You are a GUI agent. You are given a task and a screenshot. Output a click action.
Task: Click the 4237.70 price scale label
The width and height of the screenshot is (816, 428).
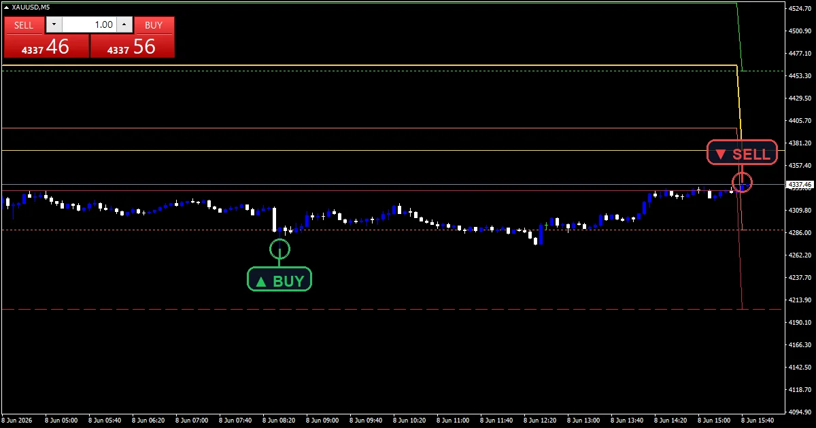(798, 278)
